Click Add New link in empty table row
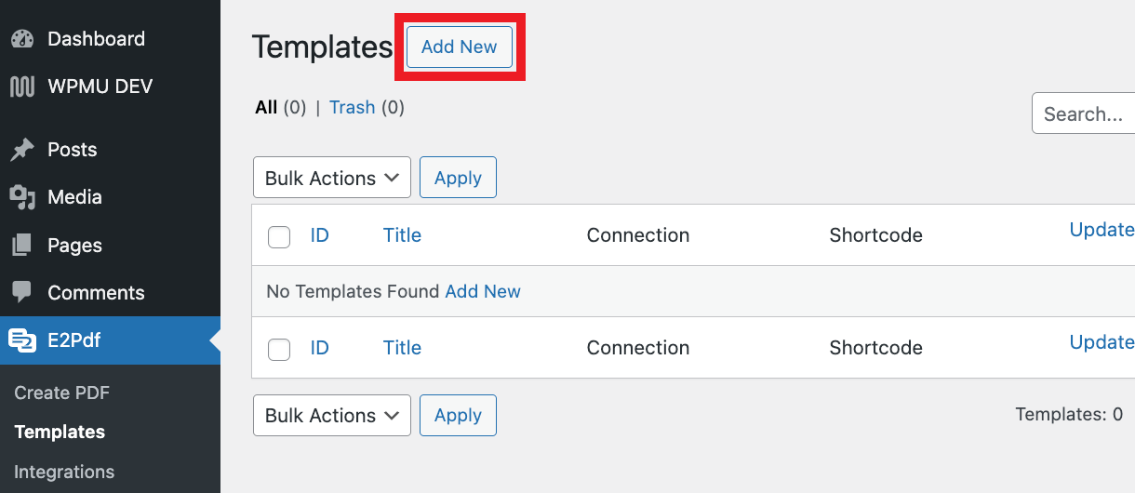 pyautogui.click(x=483, y=291)
